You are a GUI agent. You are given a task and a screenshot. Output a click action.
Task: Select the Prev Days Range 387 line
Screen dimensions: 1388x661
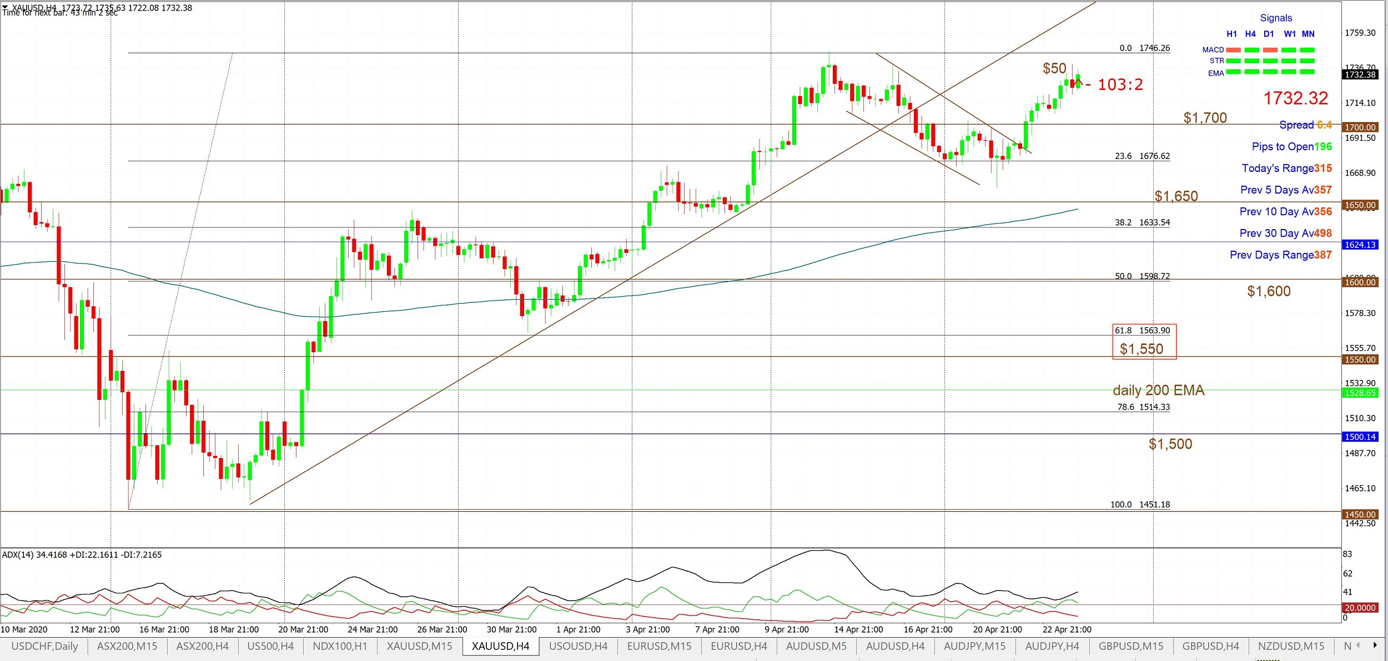point(1281,255)
